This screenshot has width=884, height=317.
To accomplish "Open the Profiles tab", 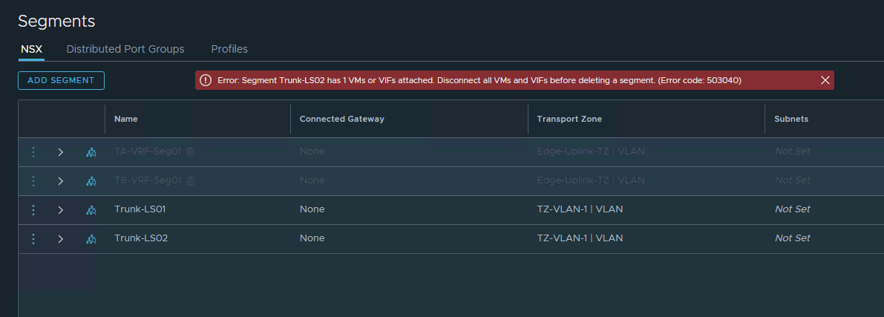I will point(229,49).
